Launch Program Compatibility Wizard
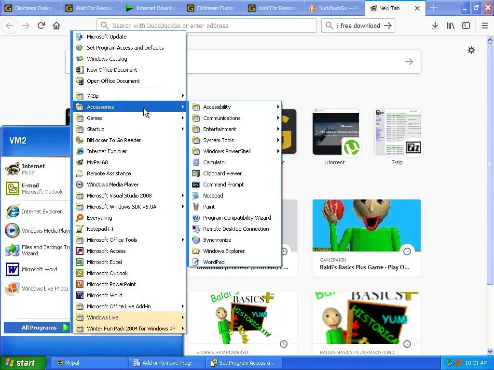Viewport: 494px width, 370px height. 235,218
